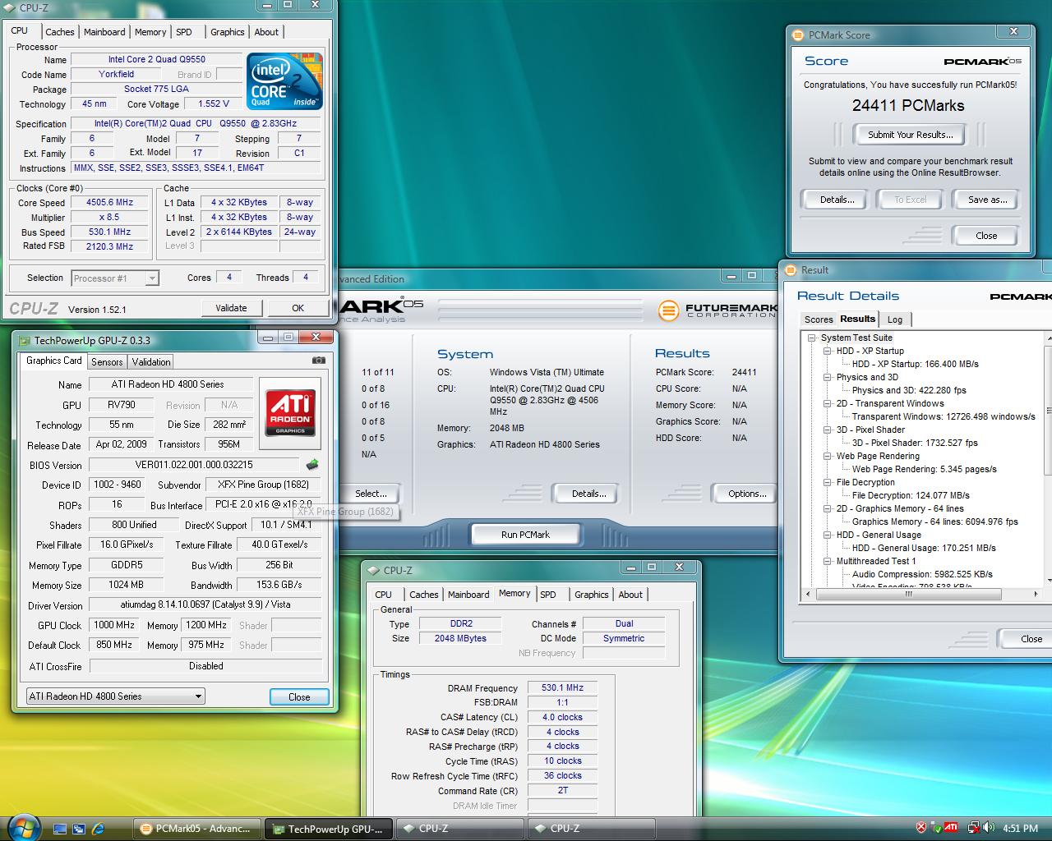Click the Result window title bar icon
This screenshot has height=841, width=1052.
pyautogui.click(x=791, y=270)
